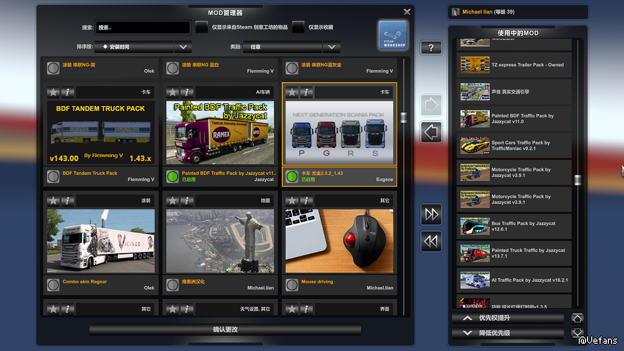The image size is (624, 351).
Task: Select AI Traffic Pack by Jazzycat v16.2.1
Action: (514, 280)
